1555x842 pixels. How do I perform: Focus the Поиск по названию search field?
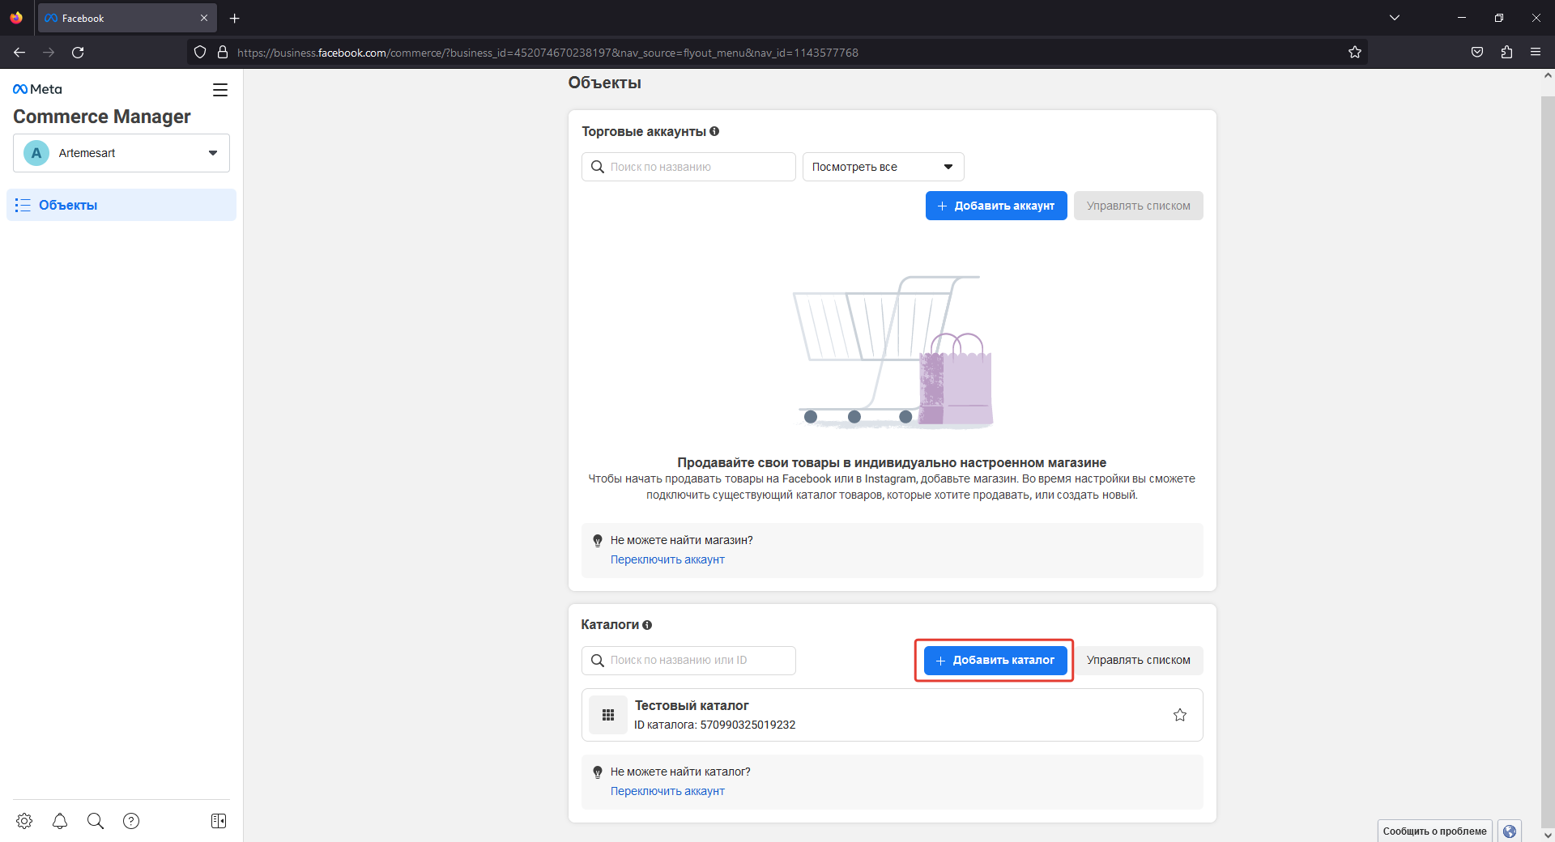coord(688,167)
